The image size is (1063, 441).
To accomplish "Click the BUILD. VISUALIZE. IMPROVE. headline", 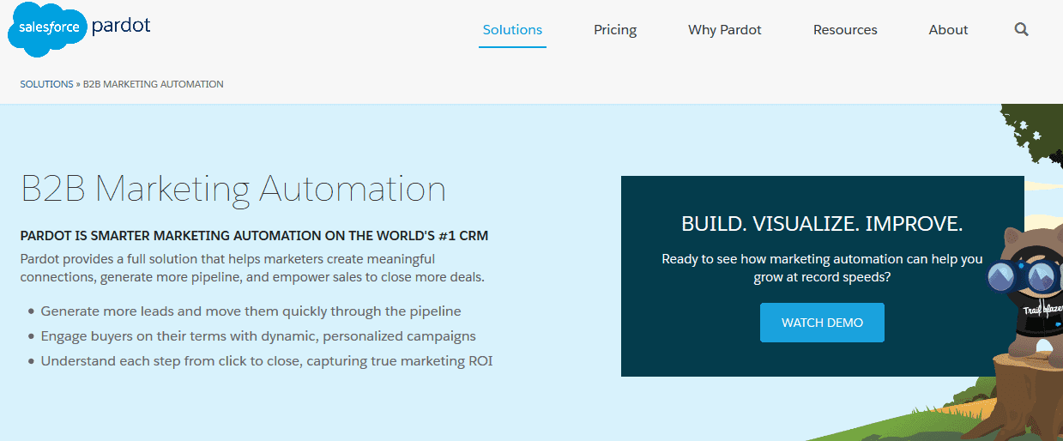I will click(x=822, y=224).
